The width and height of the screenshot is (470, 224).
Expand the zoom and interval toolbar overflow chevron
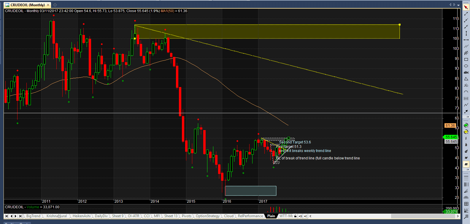[467, 169]
